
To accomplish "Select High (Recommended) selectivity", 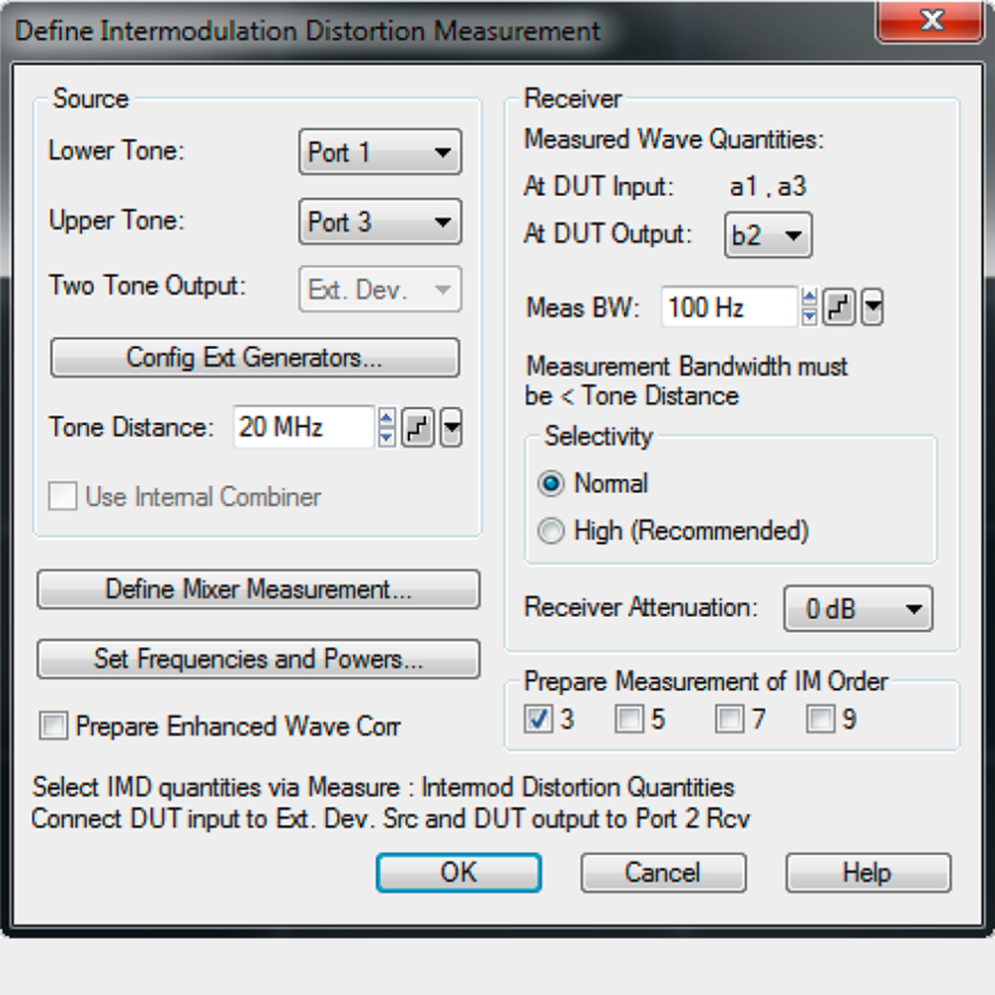I will coord(551,531).
